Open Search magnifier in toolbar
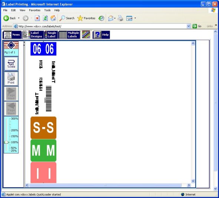Viewport: 219px width, 198px height. 67,18
